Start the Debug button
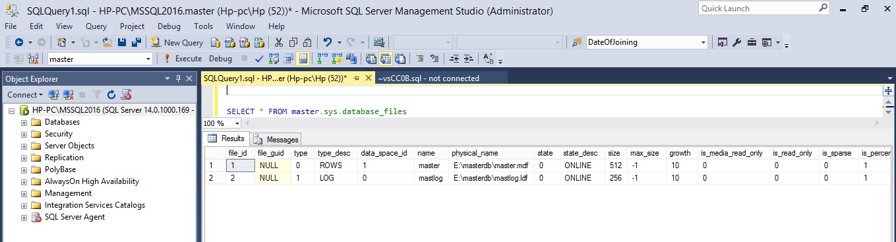 (221, 59)
